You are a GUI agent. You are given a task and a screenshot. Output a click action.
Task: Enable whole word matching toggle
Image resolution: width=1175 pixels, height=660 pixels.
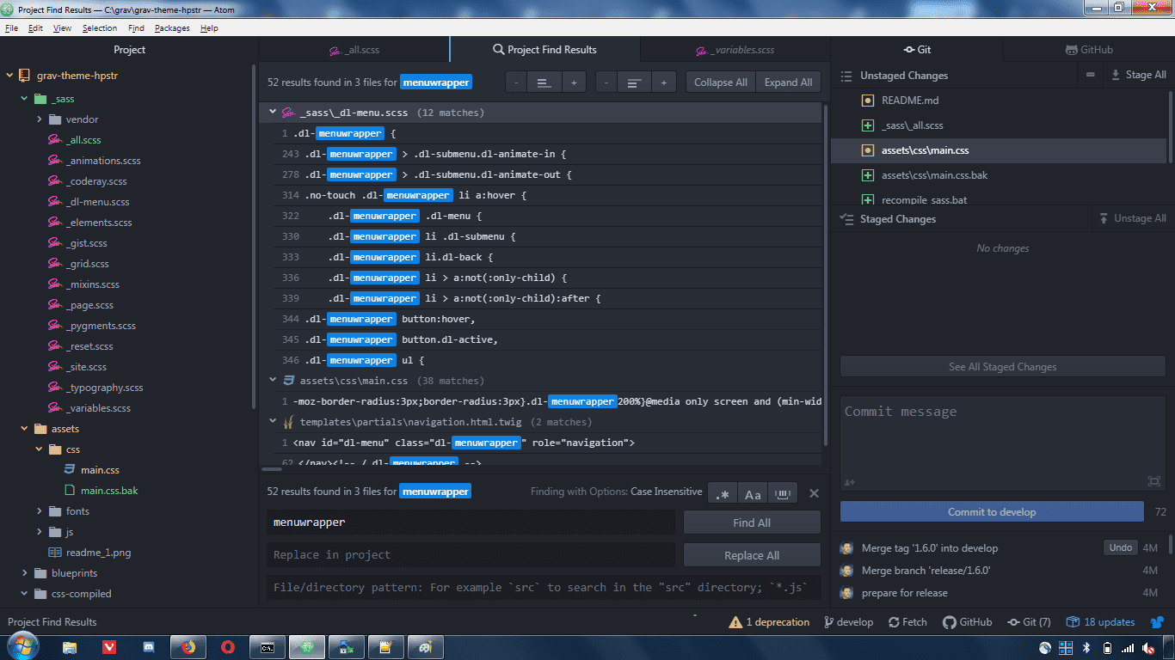pyautogui.click(x=783, y=492)
